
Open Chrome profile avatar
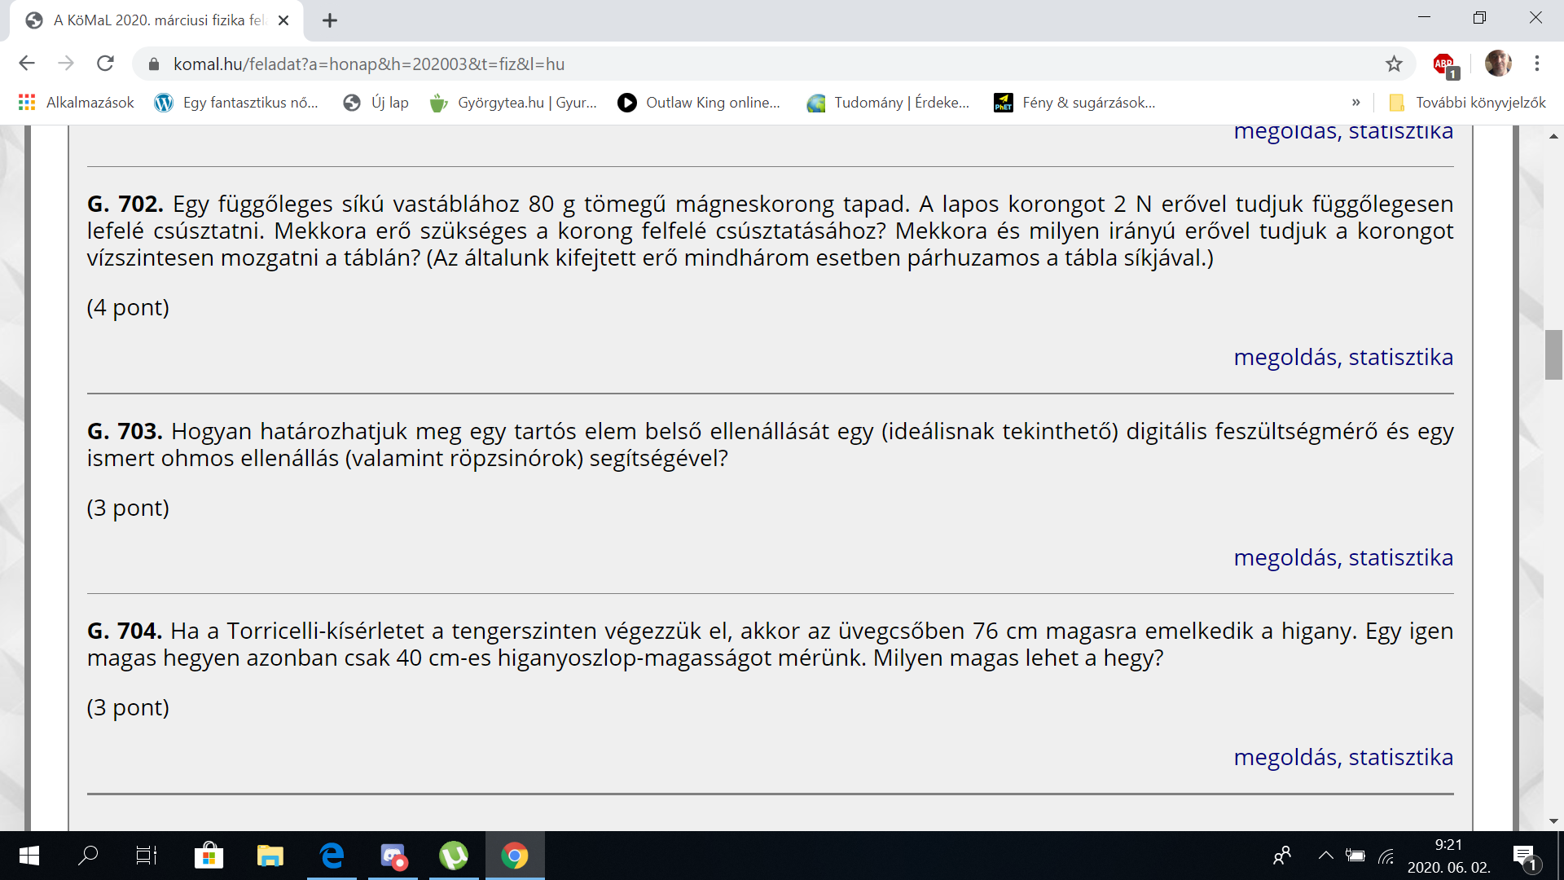[x=1497, y=64]
